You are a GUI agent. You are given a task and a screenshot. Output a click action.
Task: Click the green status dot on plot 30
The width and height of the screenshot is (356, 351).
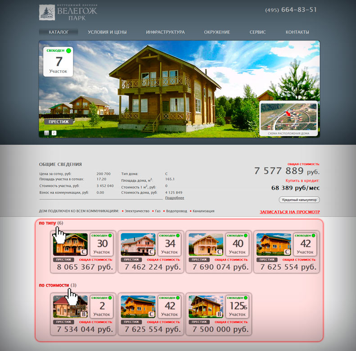(110, 235)
